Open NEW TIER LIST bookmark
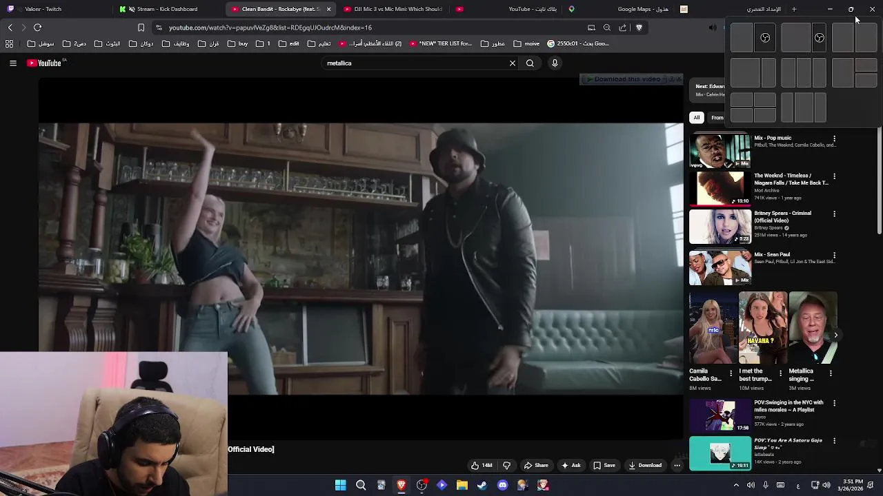 pyautogui.click(x=441, y=43)
